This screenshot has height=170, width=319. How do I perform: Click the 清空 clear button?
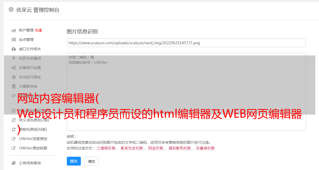(x=92, y=161)
